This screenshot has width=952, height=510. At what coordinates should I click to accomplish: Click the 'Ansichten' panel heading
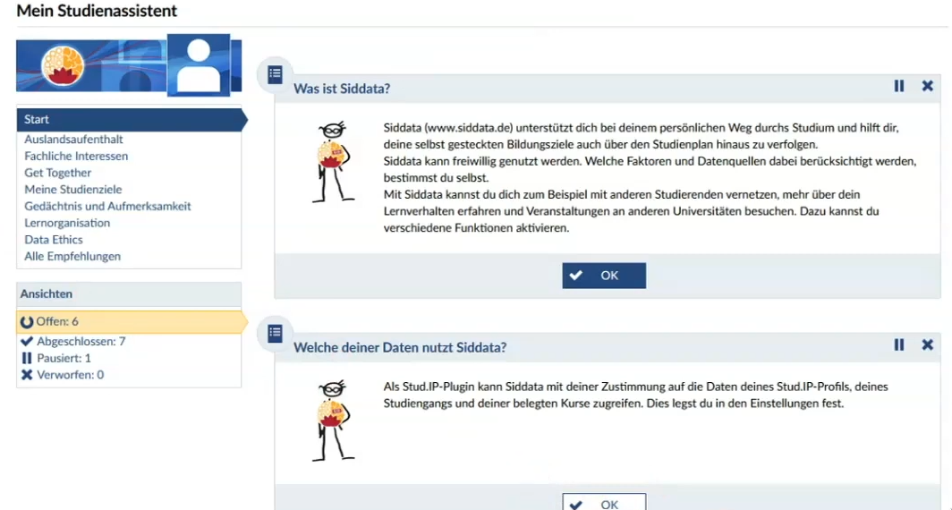47,293
